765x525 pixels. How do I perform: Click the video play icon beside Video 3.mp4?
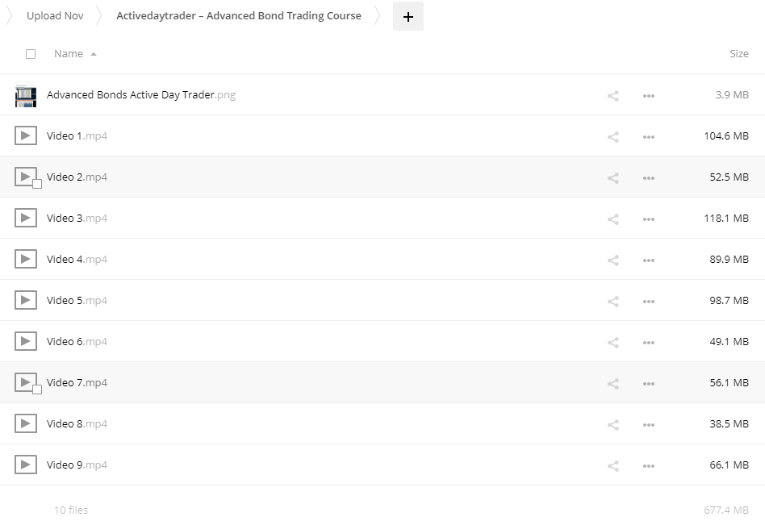[26, 218]
